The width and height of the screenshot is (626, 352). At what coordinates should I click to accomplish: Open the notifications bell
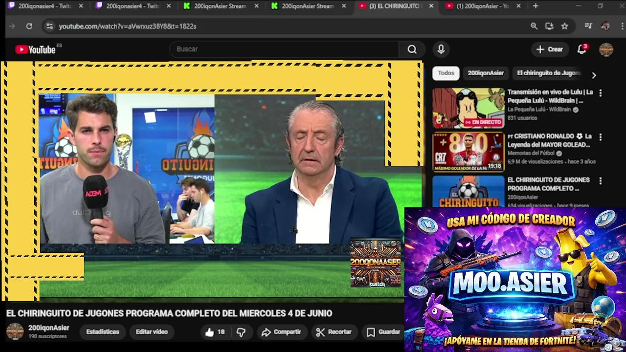582,49
